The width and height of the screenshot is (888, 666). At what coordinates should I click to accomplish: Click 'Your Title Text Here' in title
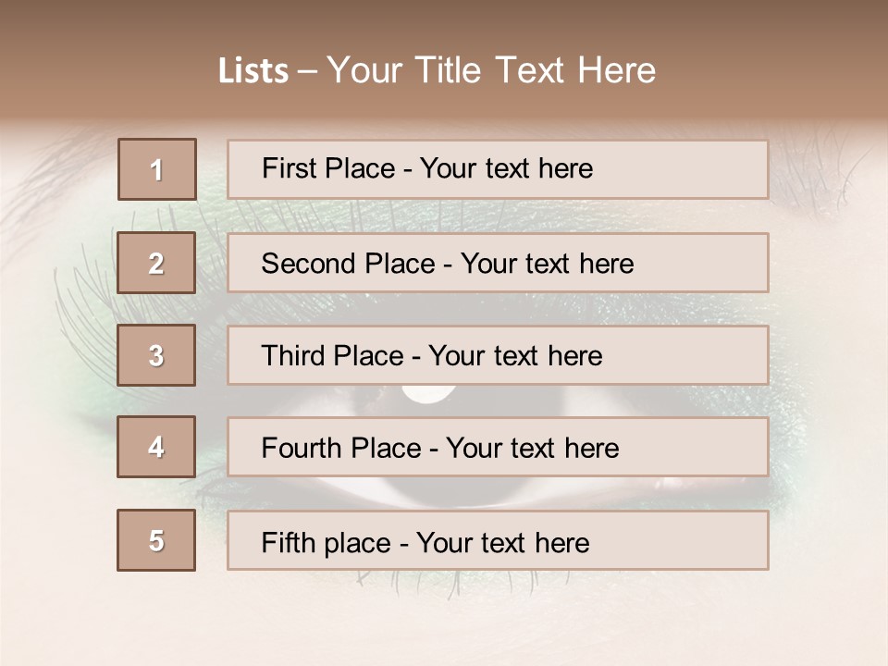[x=491, y=70]
